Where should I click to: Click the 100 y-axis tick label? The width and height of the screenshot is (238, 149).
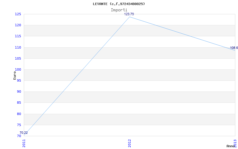(x=18, y=70)
